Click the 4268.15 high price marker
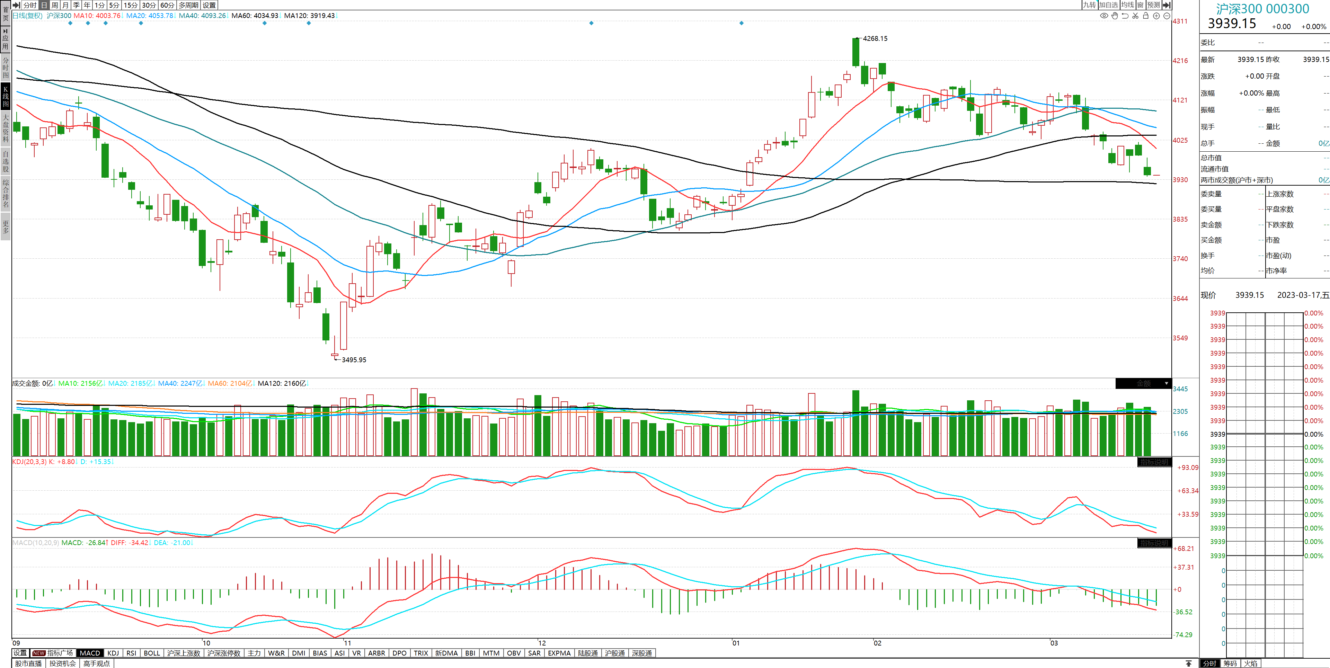The height and width of the screenshot is (668, 1330). (875, 39)
